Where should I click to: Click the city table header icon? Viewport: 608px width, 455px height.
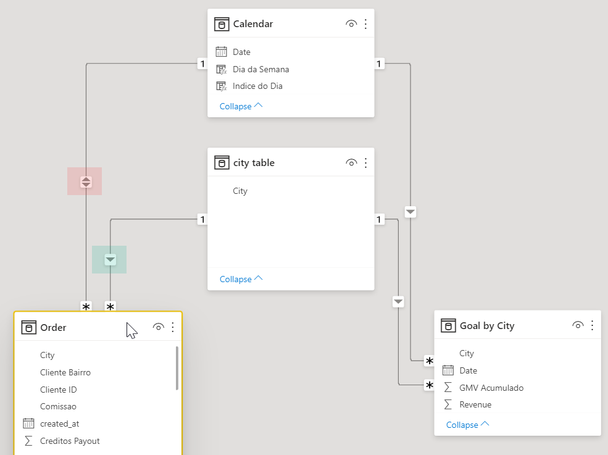pyautogui.click(x=222, y=162)
